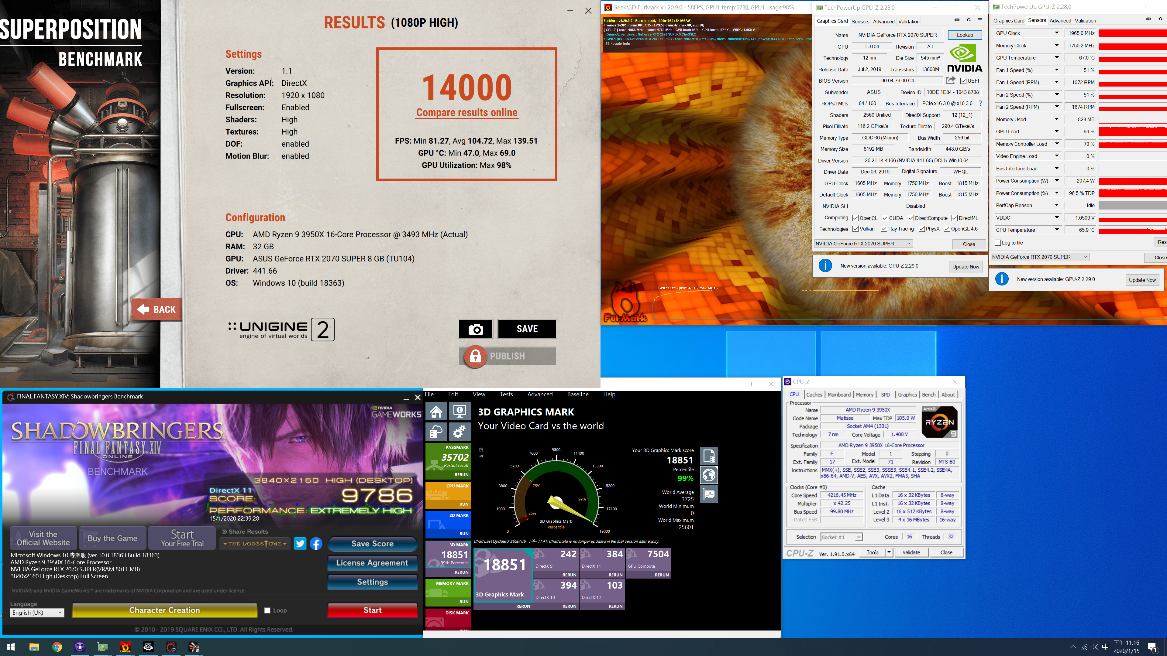
Task: Toggle the UEFI checkbox in GPU-Z
Action: tap(963, 81)
